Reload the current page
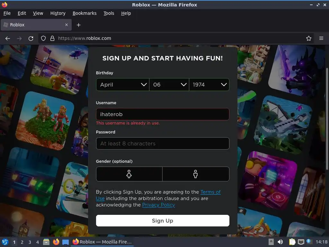Image resolution: width=329 pixels, height=247 pixels. click(x=31, y=39)
